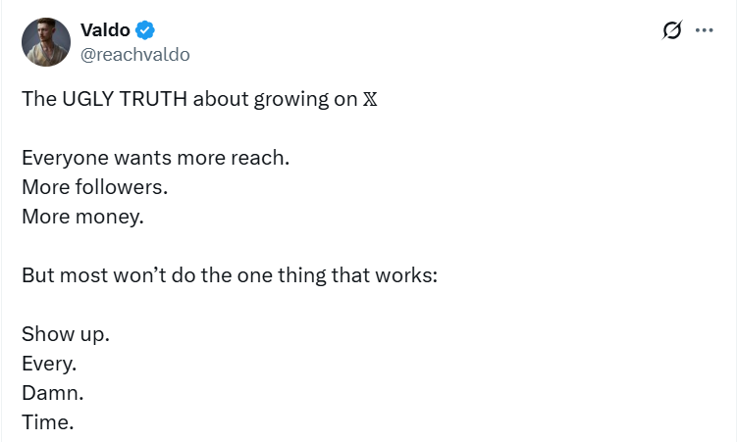Click the word 'Every.'

click(48, 363)
